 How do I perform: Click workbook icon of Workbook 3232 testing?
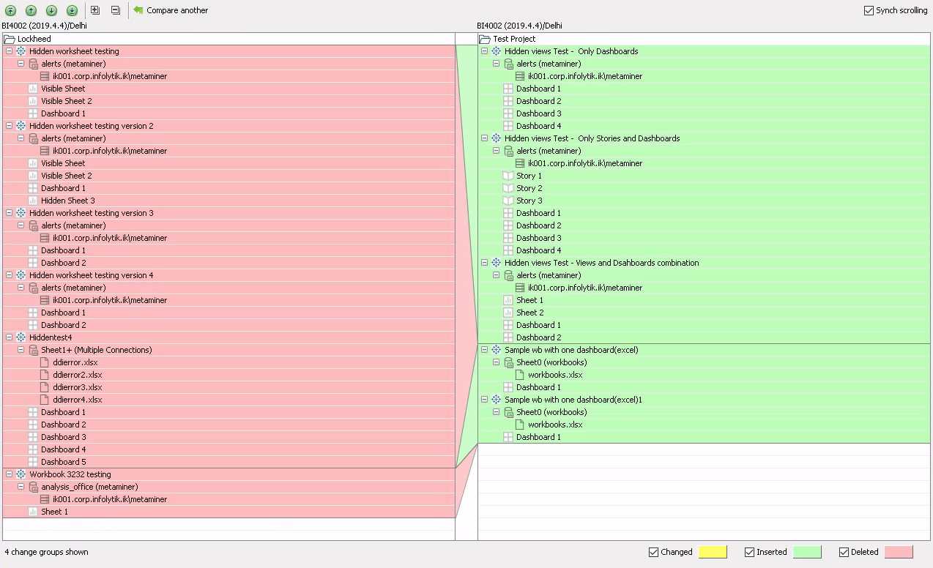(x=21, y=474)
